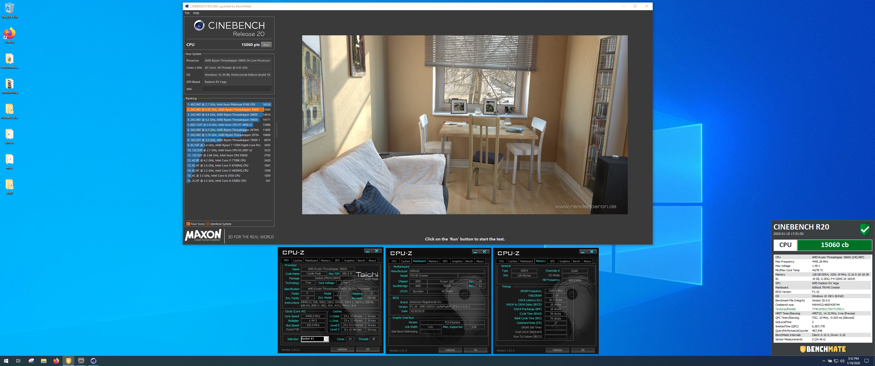Open Snipping Tool from the taskbar
875x366 pixels.
tap(31, 361)
